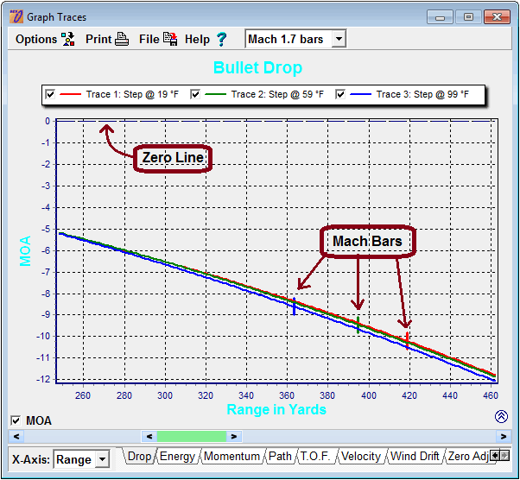Click the Bullet Drop graph title
Image resolution: width=520 pixels, height=480 pixels.
click(x=257, y=68)
